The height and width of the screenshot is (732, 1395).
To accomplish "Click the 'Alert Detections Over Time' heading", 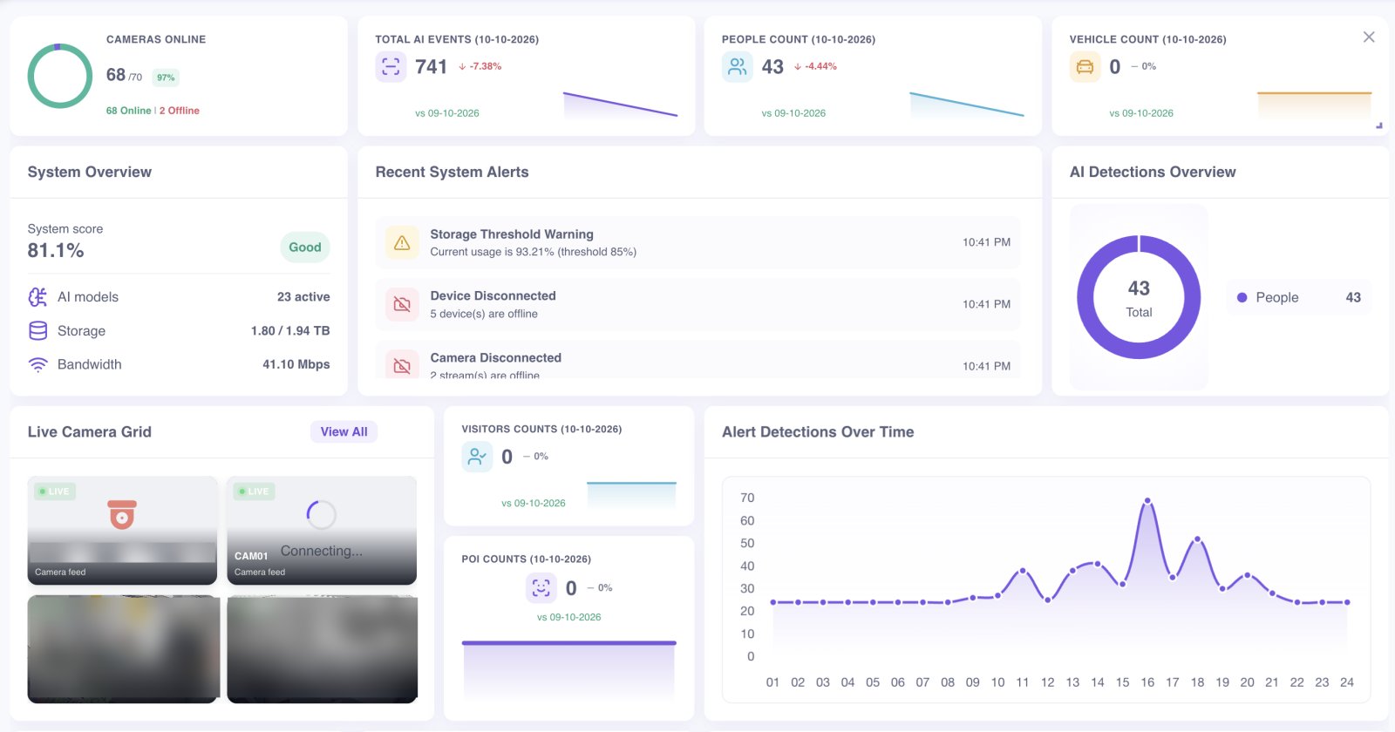I will [818, 432].
